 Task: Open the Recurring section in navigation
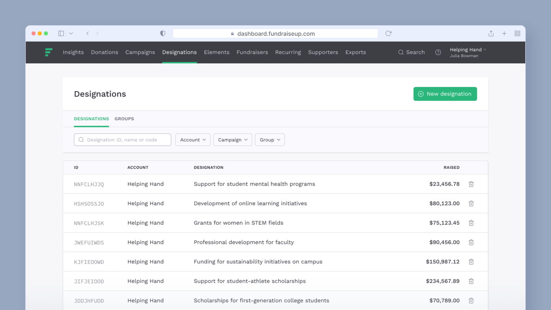coord(288,52)
